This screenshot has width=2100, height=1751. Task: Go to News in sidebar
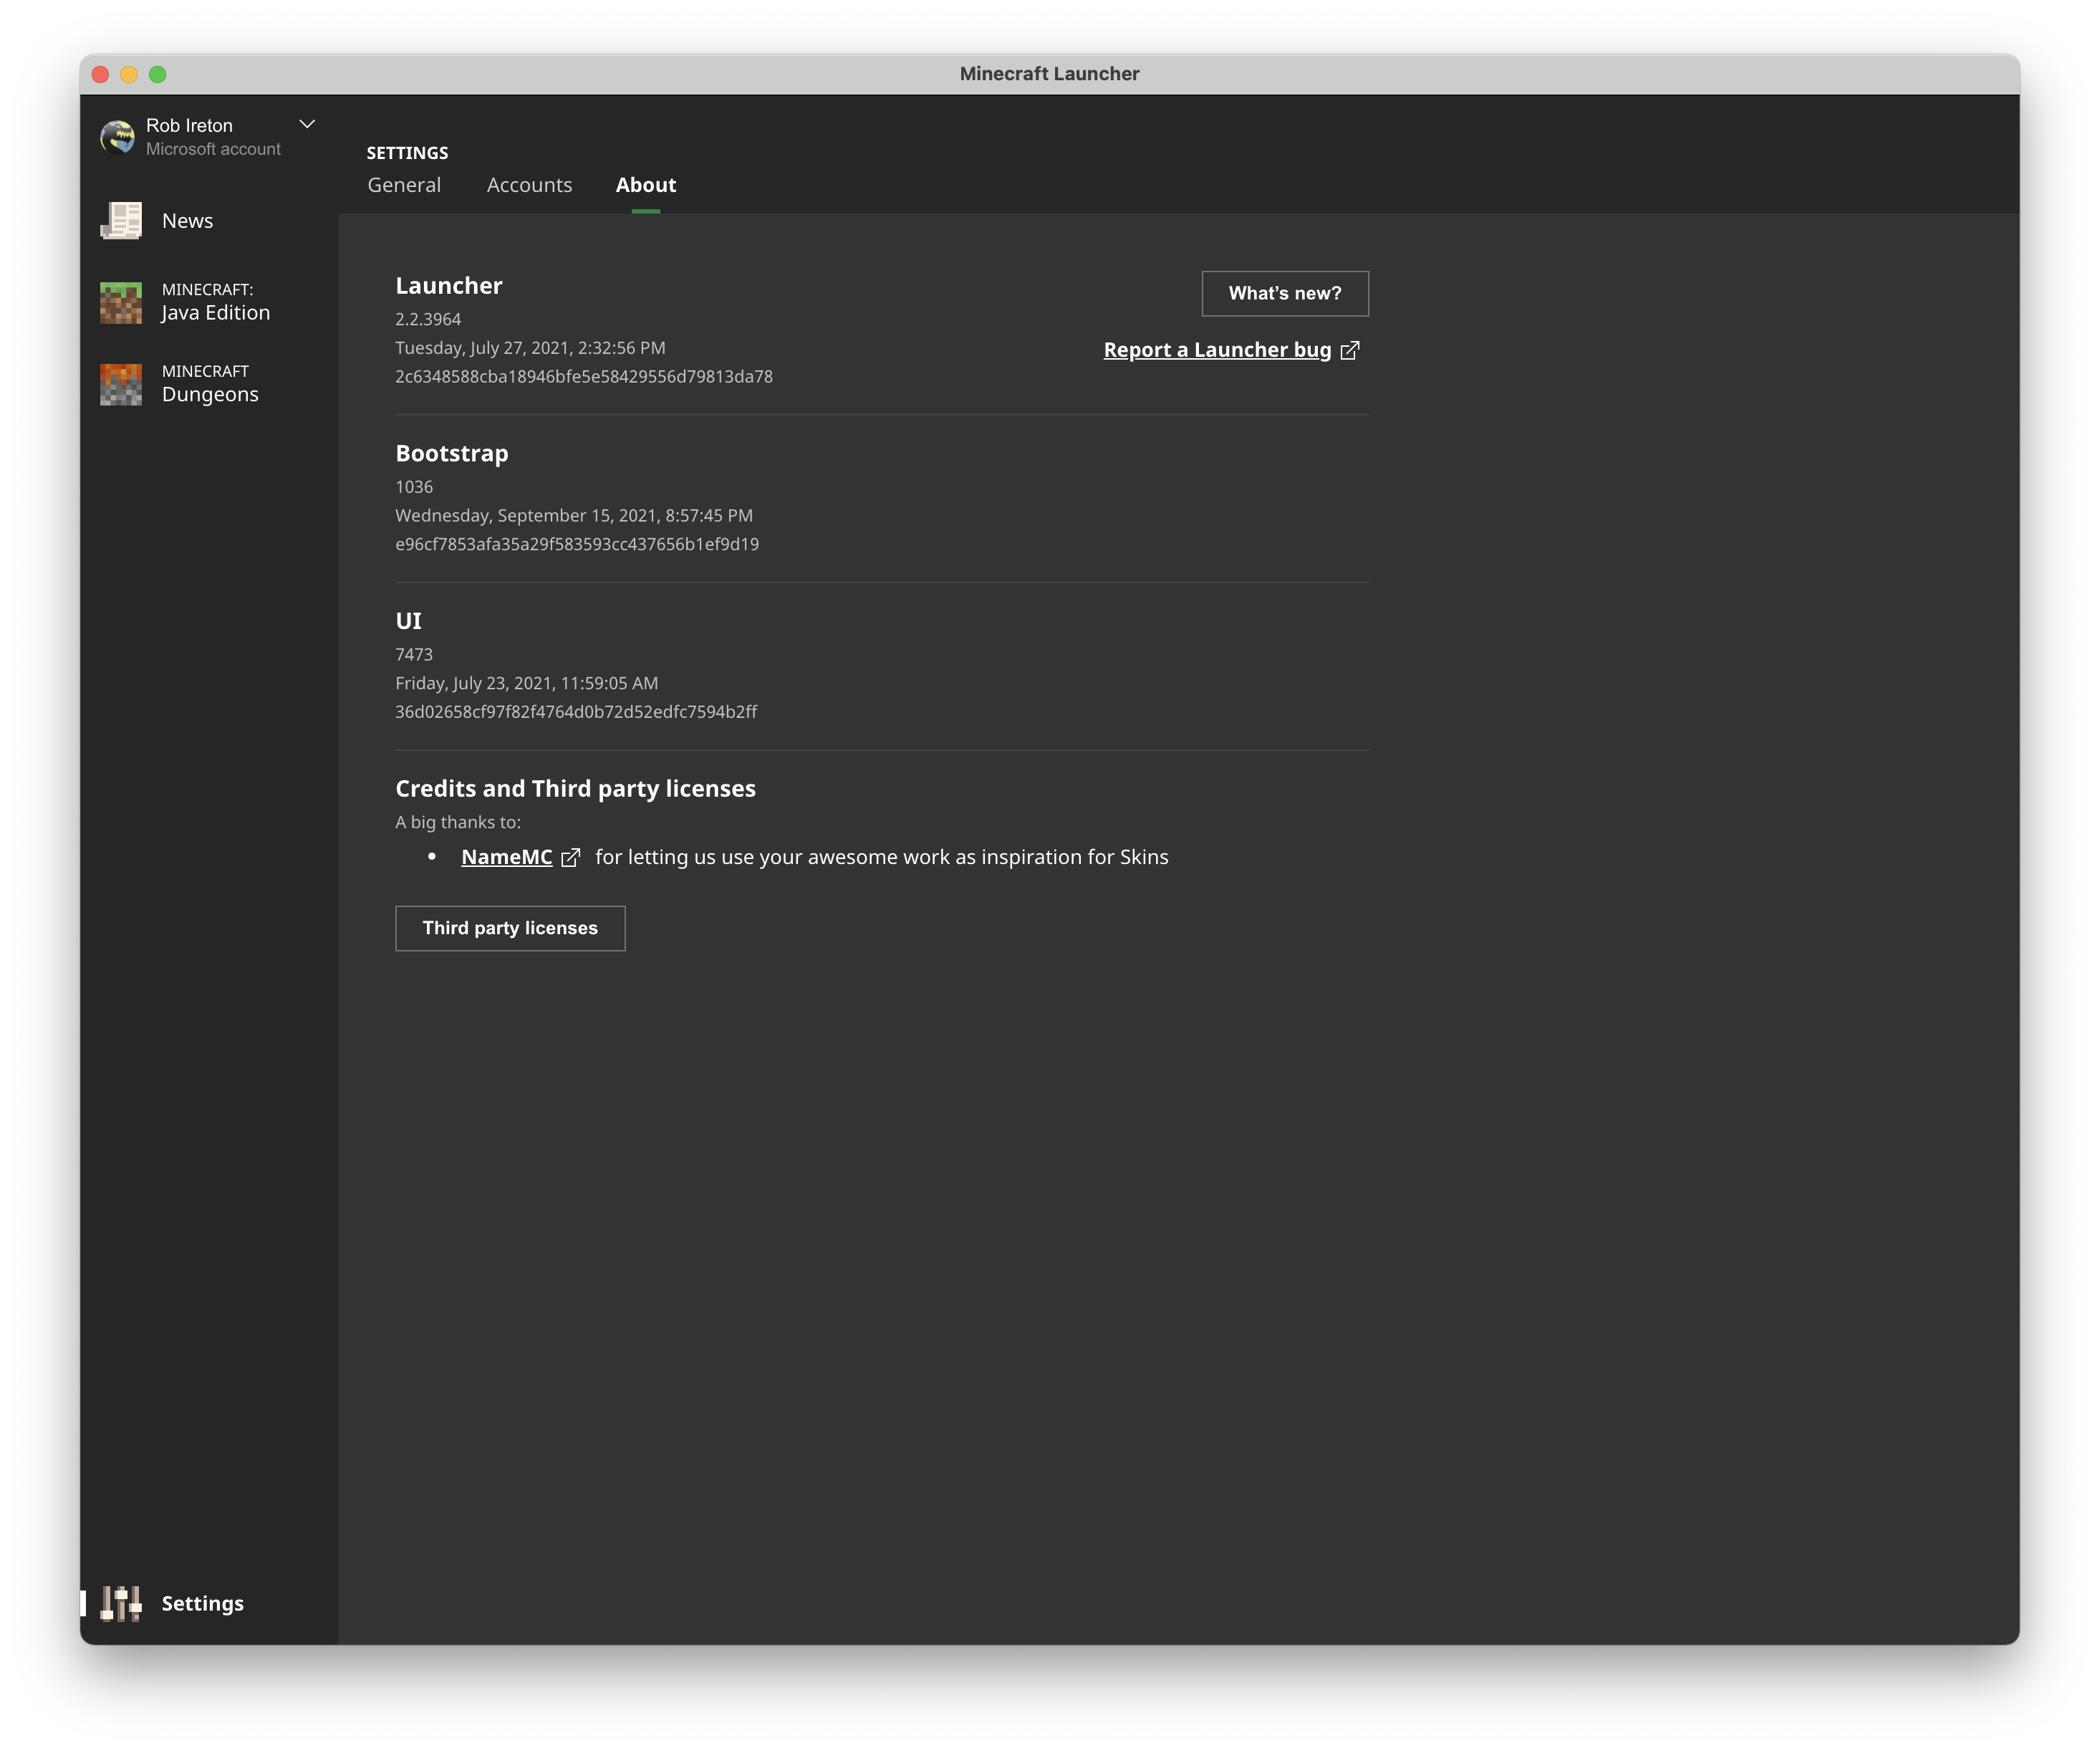click(x=187, y=221)
